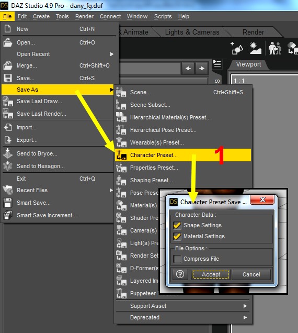Viewport: 298px width, 333px height.
Task: Open the Window menu
Action: [x=137, y=16]
